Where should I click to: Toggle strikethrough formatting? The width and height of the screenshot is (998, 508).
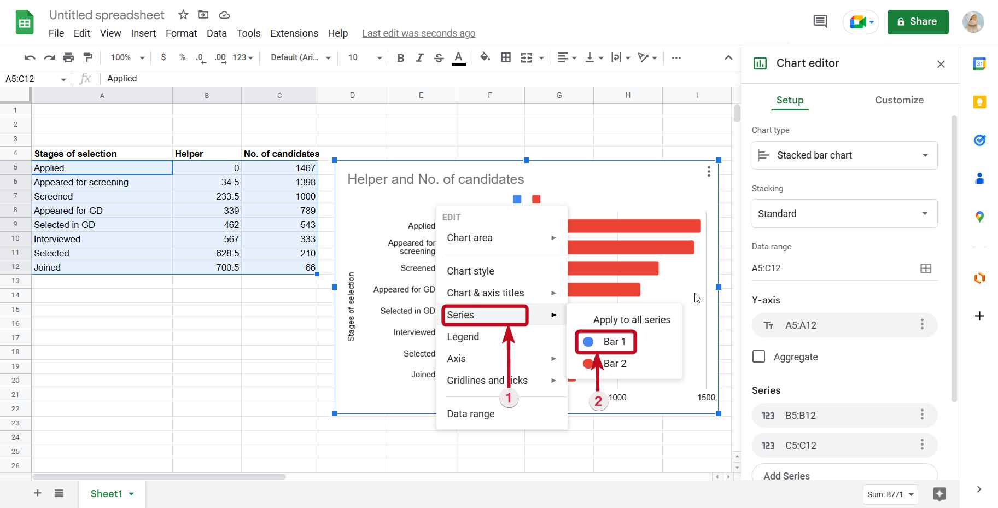[x=439, y=57]
